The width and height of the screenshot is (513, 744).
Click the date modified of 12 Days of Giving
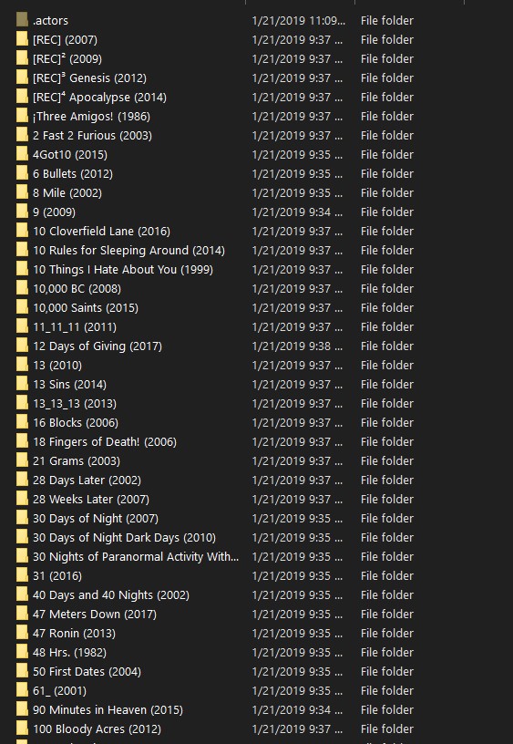point(297,346)
